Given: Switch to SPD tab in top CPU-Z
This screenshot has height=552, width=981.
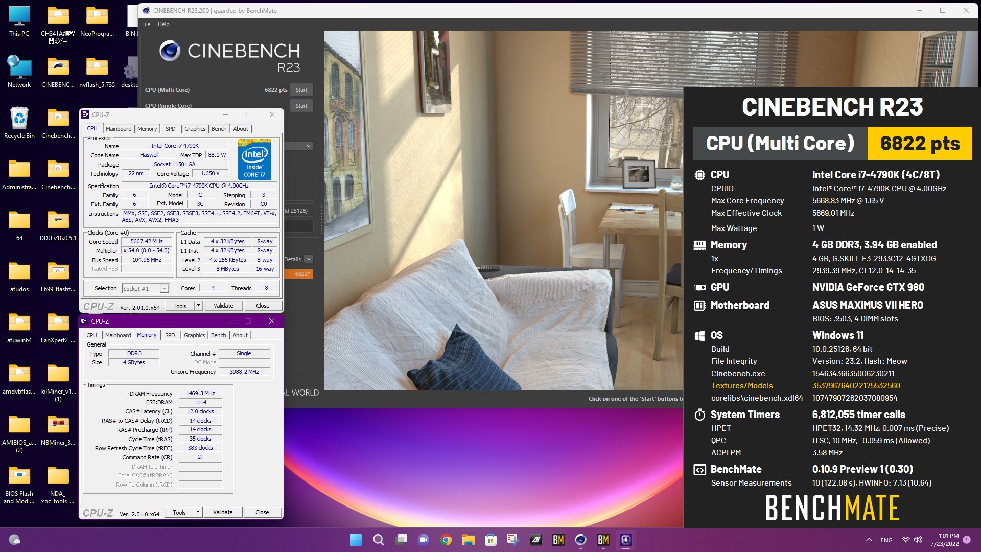Looking at the screenshot, I should point(171,129).
